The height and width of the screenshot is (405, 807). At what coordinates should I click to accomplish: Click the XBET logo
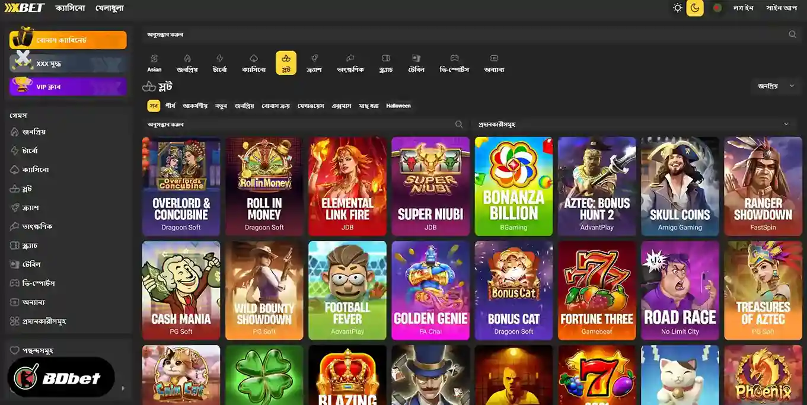(x=24, y=8)
